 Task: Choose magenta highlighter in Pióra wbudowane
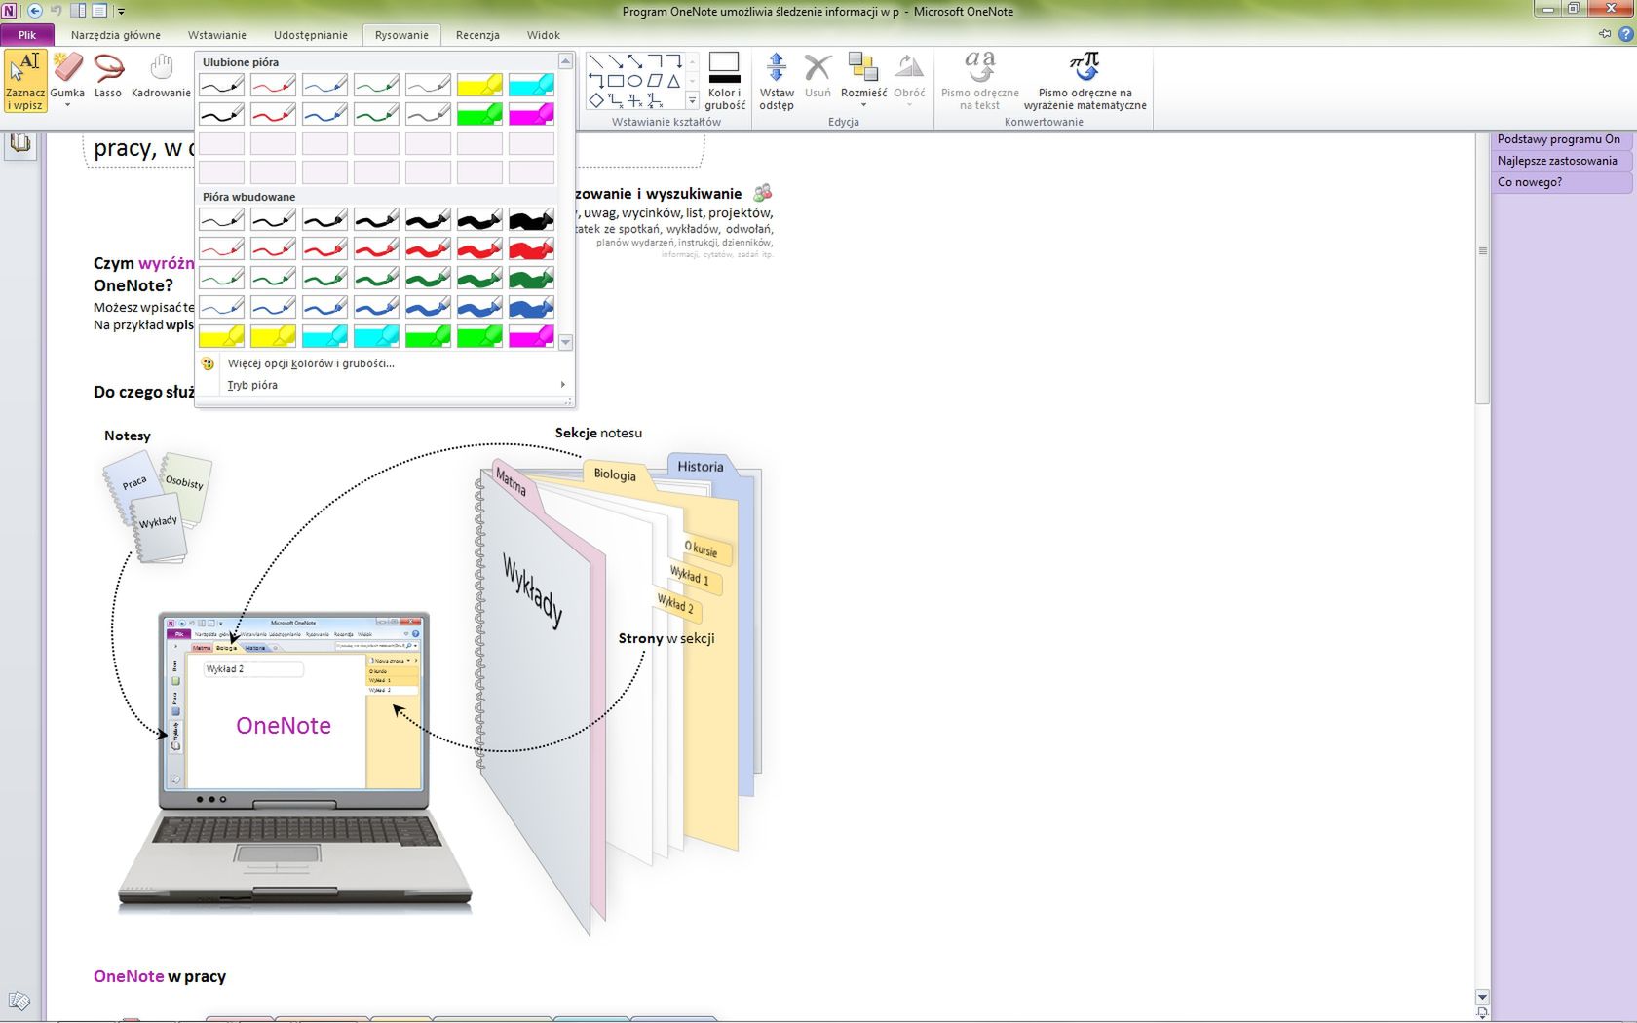(531, 337)
